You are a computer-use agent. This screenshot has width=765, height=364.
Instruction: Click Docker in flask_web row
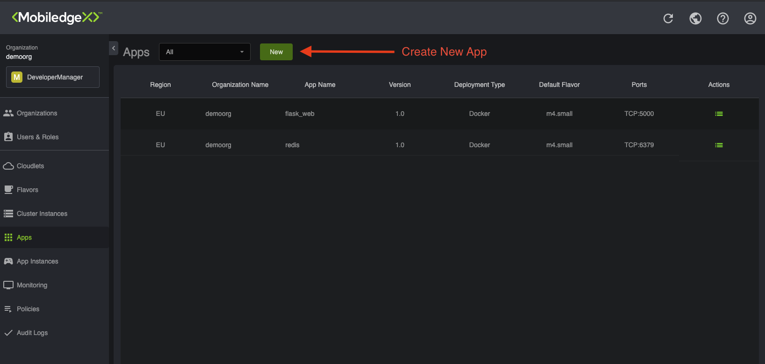(x=479, y=114)
